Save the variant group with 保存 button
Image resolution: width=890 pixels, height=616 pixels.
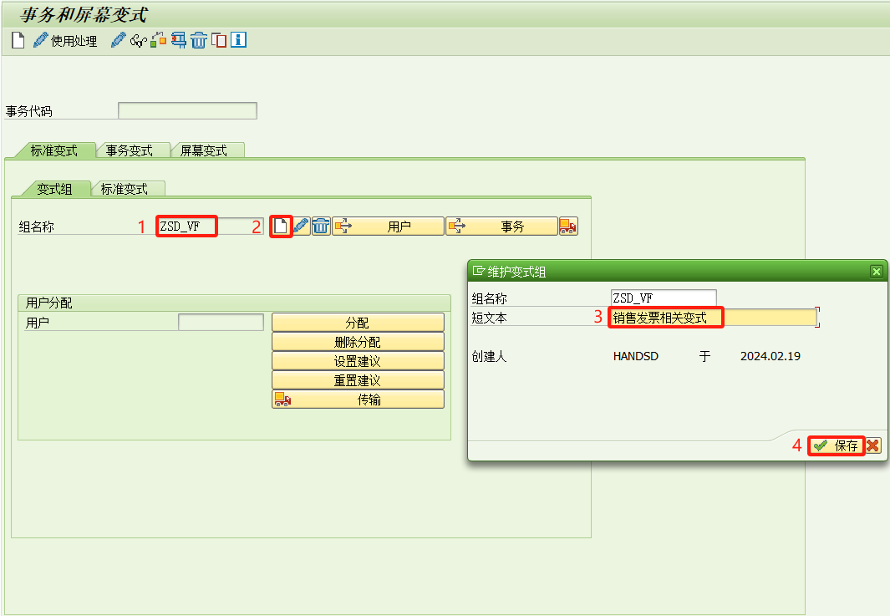tap(836, 445)
